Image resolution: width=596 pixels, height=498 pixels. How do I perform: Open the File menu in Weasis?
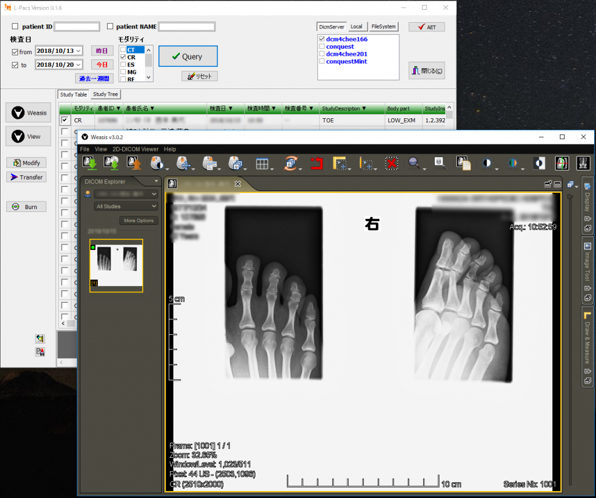(x=84, y=149)
